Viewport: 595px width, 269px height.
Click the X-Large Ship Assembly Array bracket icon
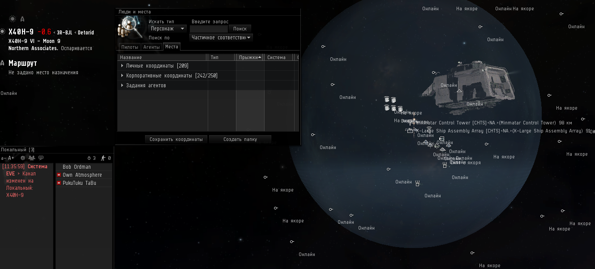[x=410, y=131]
